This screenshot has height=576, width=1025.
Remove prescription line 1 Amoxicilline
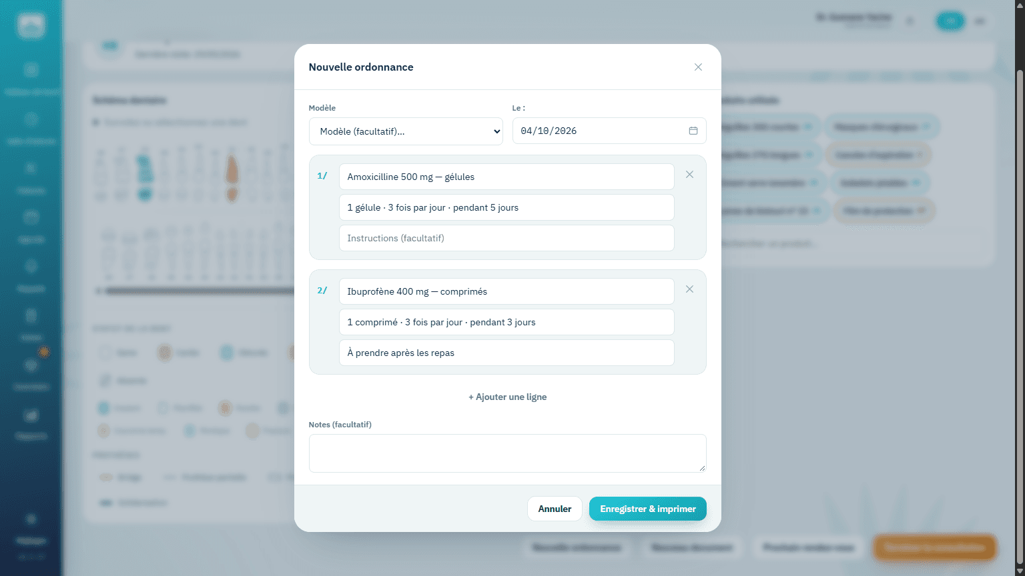click(689, 175)
